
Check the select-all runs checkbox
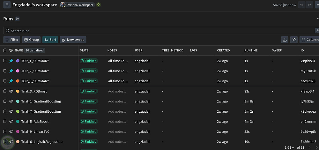(5, 50)
